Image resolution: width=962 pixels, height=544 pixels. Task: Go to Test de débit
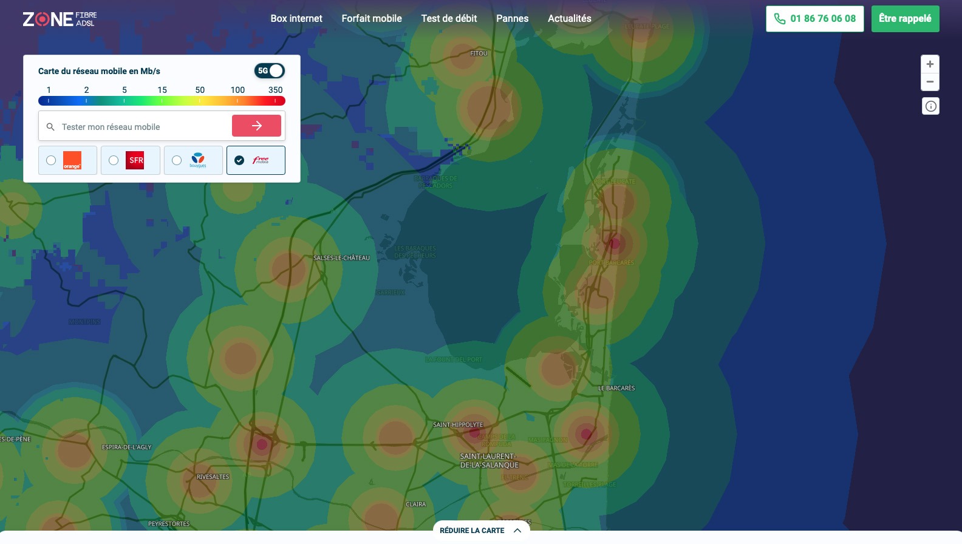449,19
